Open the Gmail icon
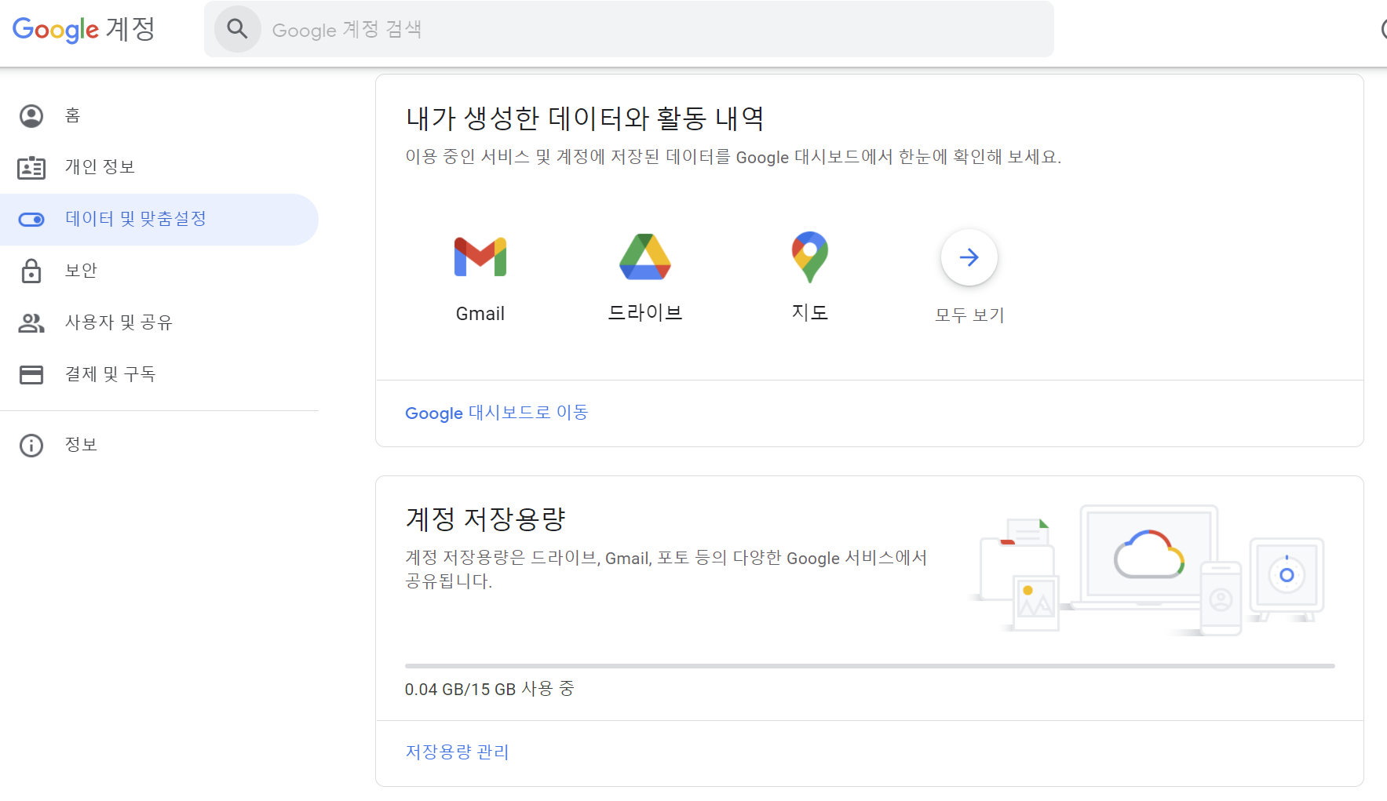The image size is (1387, 801). point(480,257)
